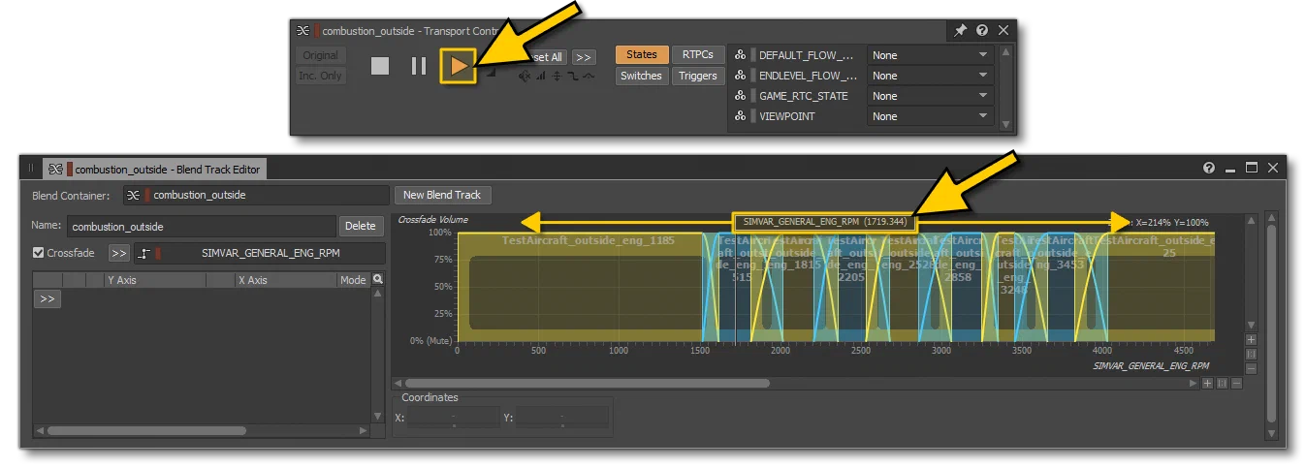The height and width of the screenshot is (468, 1306).
Task: Click the Blend Container object field
Action: (255, 195)
